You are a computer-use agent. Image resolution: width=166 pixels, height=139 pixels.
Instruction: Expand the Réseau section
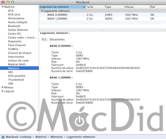[3, 87]
